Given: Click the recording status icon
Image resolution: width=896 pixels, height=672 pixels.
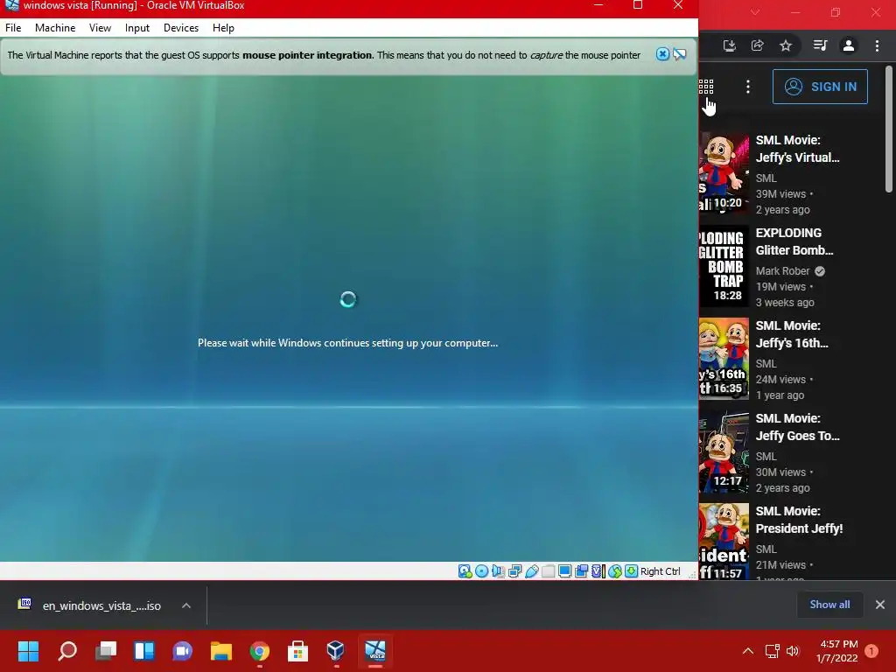Looking at the screenshot, I should coord(582,571).
